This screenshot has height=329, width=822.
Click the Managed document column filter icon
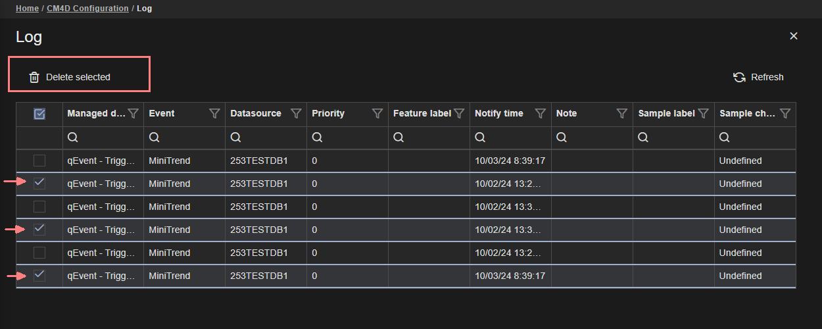(x=133, y=114)
